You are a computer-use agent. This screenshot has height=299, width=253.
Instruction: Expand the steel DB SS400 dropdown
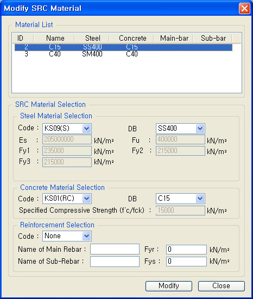pos(180,128)
